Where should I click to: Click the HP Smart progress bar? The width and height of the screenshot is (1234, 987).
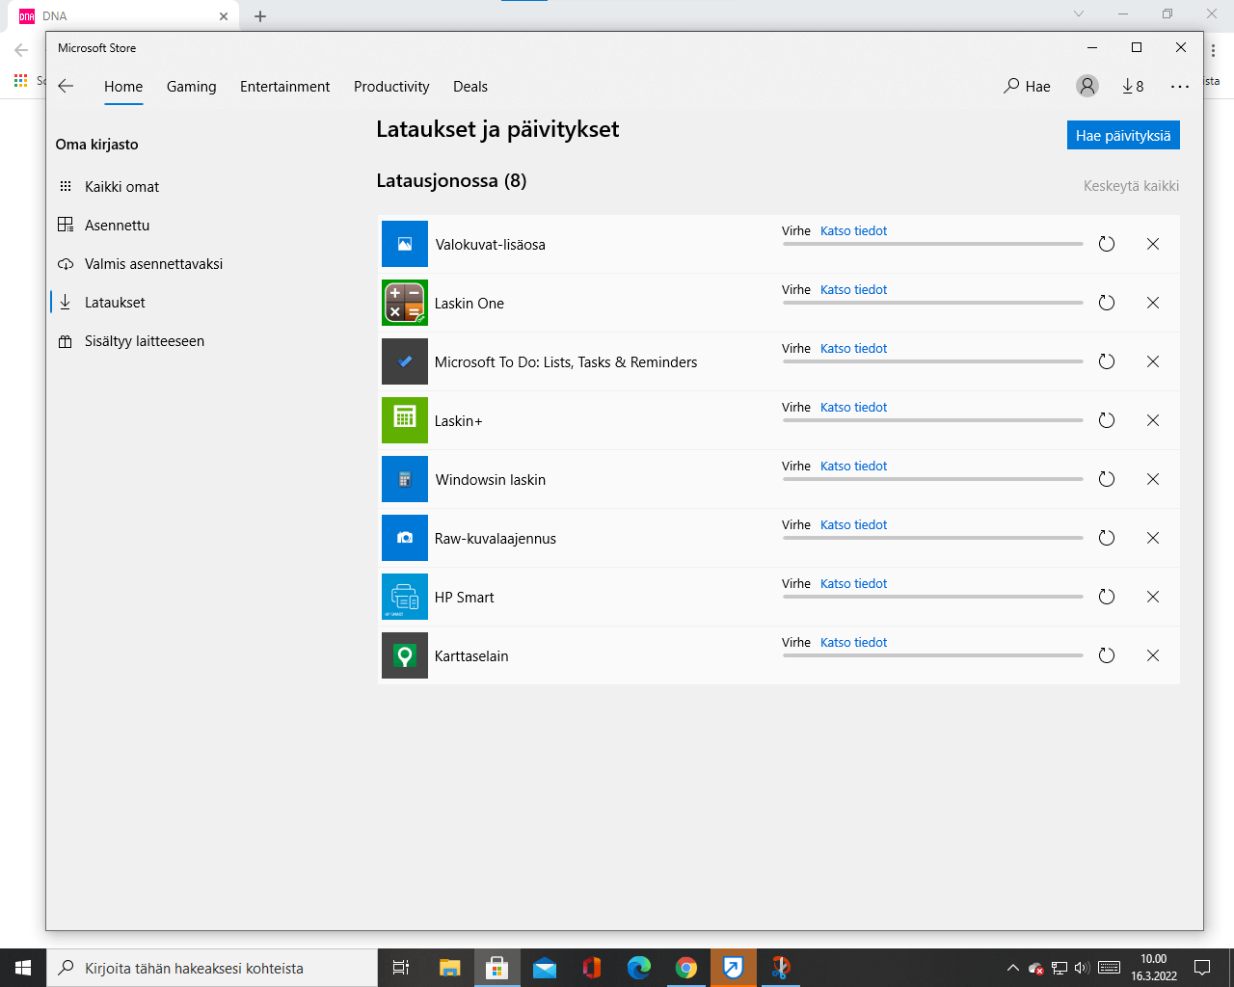pos(932,597)
